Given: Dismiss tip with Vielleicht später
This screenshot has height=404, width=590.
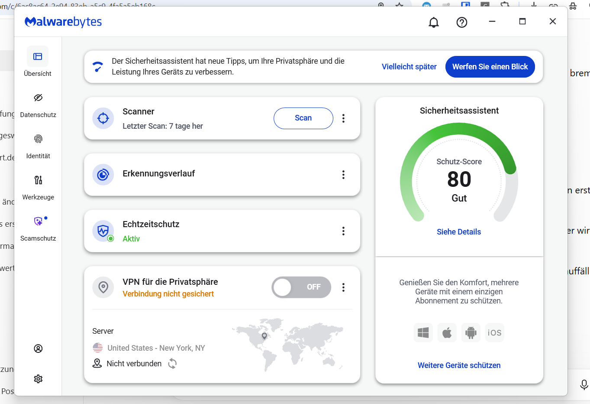Looking at the screenshot, I should [x=409, y=67].
